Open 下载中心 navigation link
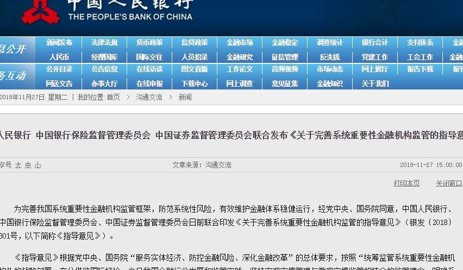This screenshot has height=270, width=463. click(195, 83)
